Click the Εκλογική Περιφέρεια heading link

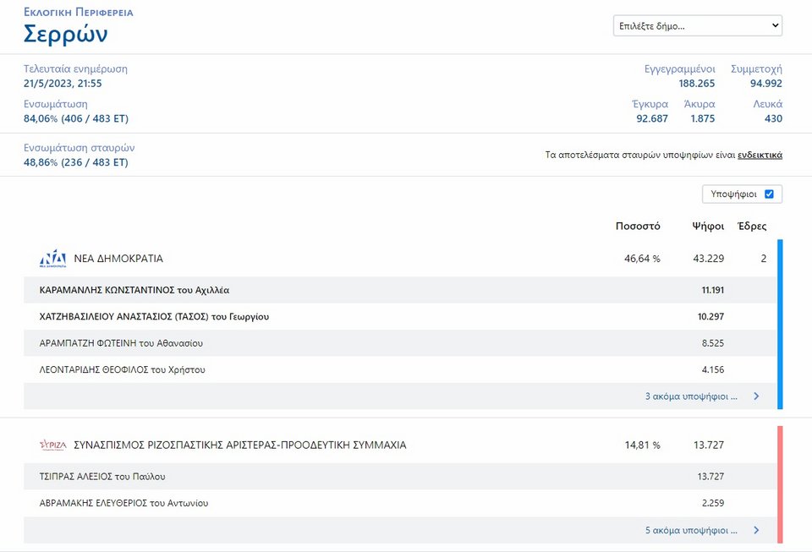[78, 13]
